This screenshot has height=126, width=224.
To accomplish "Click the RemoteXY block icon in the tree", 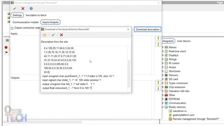I will pyautogui.click(x=170, y=119).
